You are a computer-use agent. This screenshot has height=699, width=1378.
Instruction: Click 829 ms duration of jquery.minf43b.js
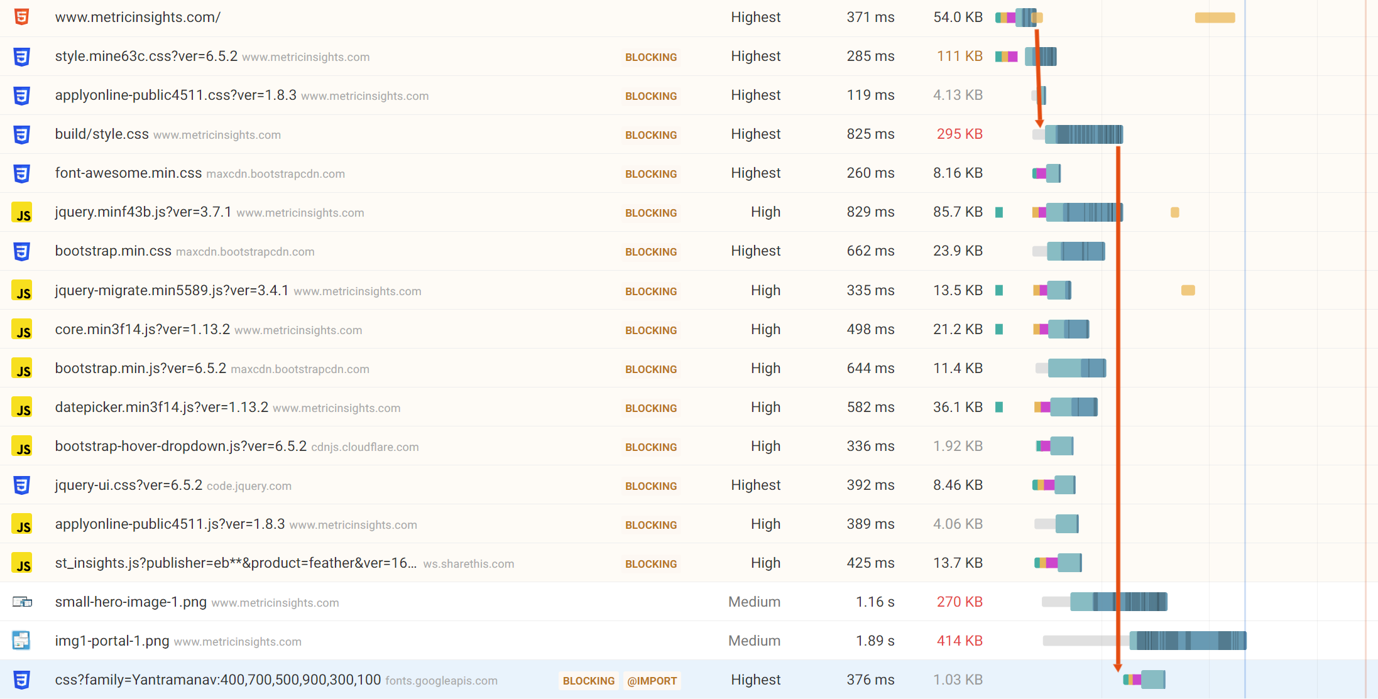pyautogui.click(x=870, y=212)
